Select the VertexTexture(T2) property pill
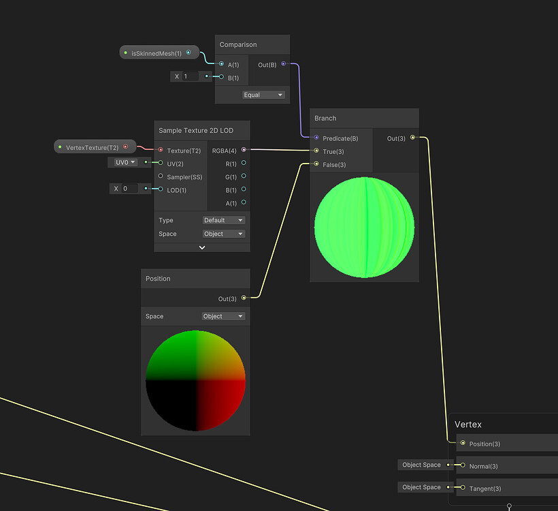This screenshot has height=511, width=558. pos(94,146)
